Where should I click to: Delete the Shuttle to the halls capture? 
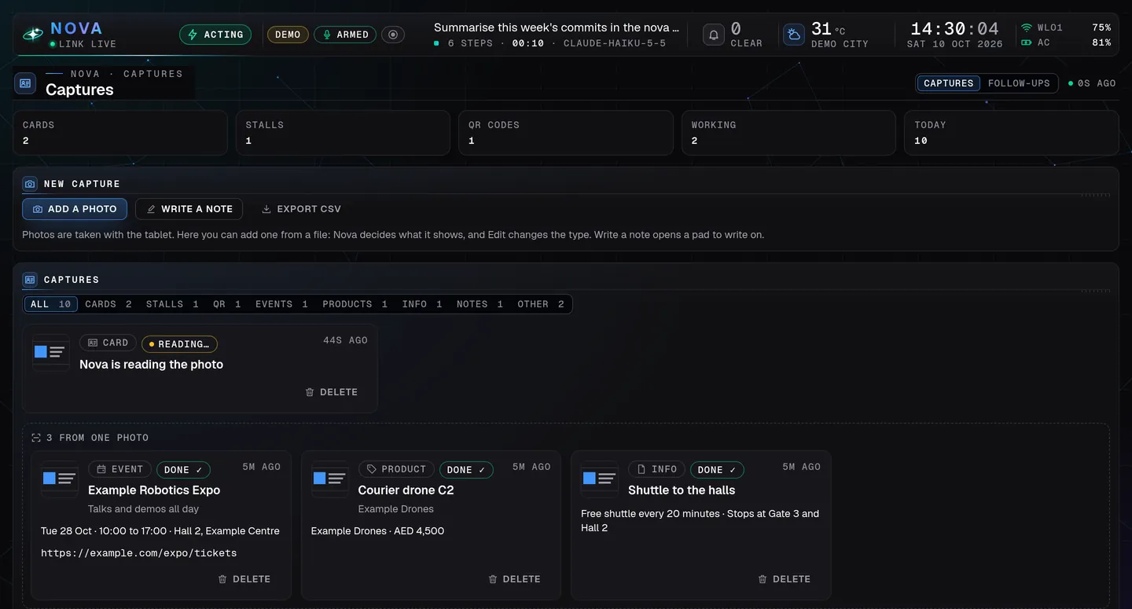pyautogui.click(x=784, y=579)
